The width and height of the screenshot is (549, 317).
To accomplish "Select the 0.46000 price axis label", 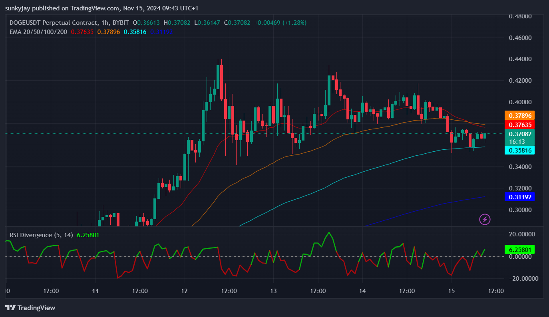I will [520, 38].
